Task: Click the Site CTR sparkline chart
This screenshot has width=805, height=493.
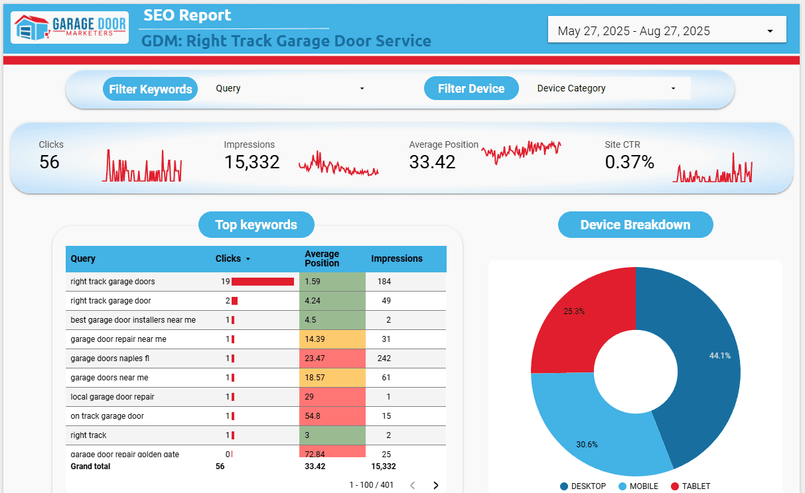Action: [x=713, y=168]
